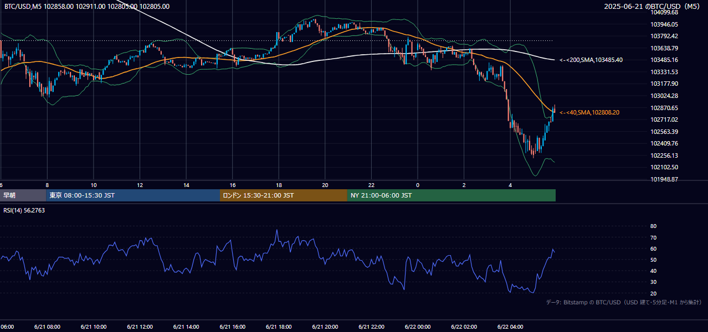This screenshot has height=332, width=708.
Task: Click the title "2025-06-21 のBTC/USD（M5）"
Action: click(653, 6)
